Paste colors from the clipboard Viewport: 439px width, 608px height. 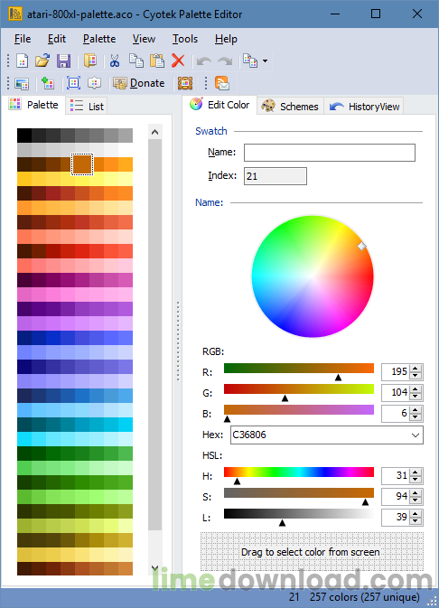[x=157, y=61]
